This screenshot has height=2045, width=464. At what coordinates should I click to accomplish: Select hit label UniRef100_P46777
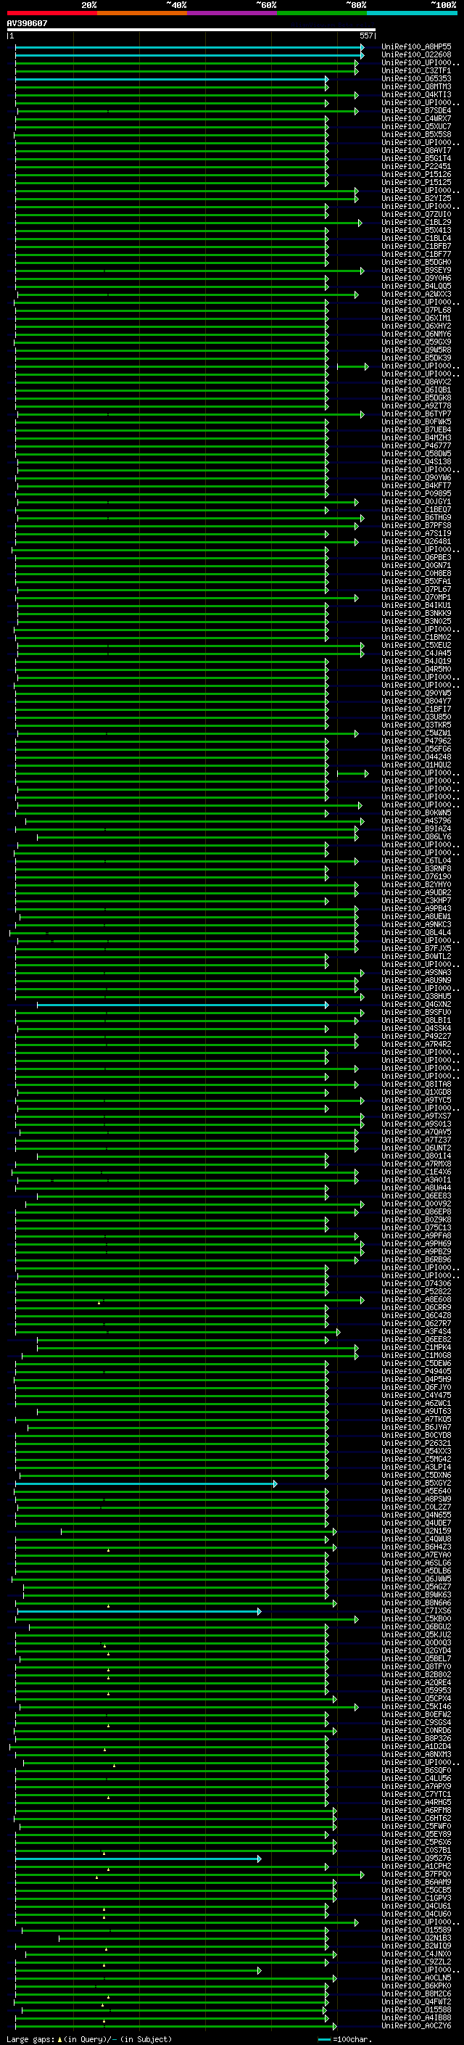(416, 445)
